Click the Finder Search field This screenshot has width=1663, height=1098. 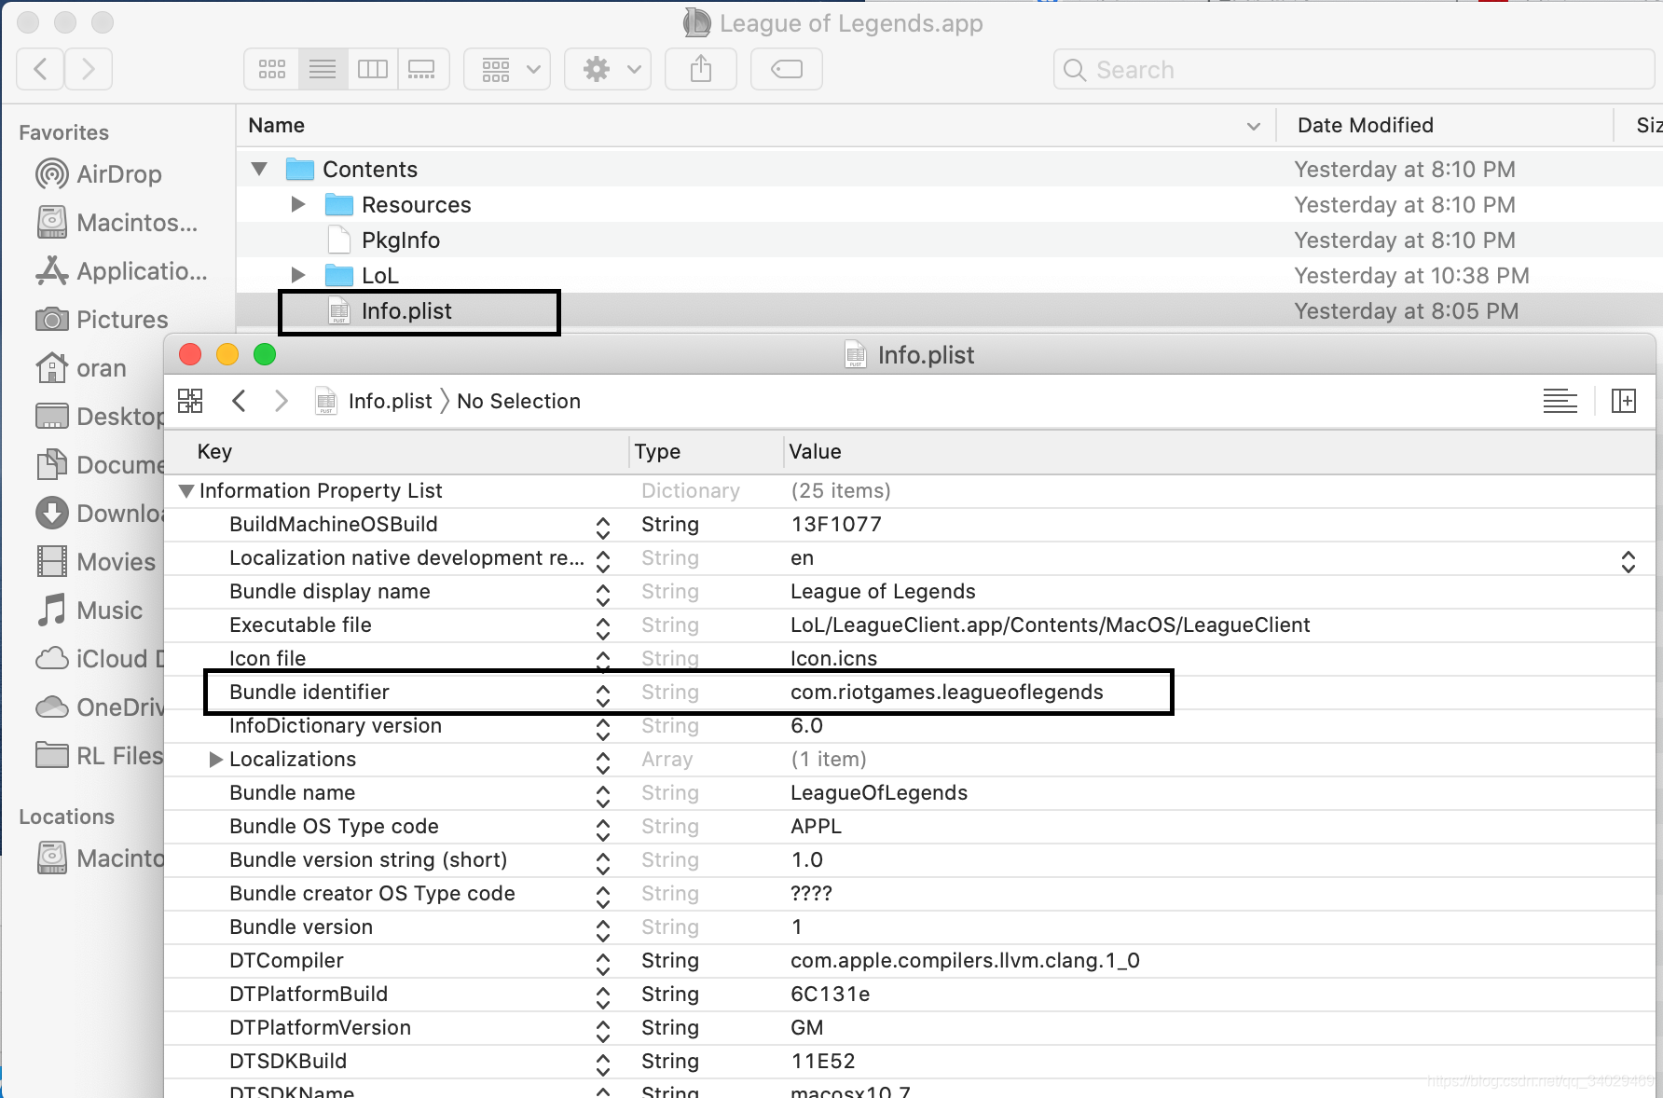pyautogui.click(x=1356, y=70)
